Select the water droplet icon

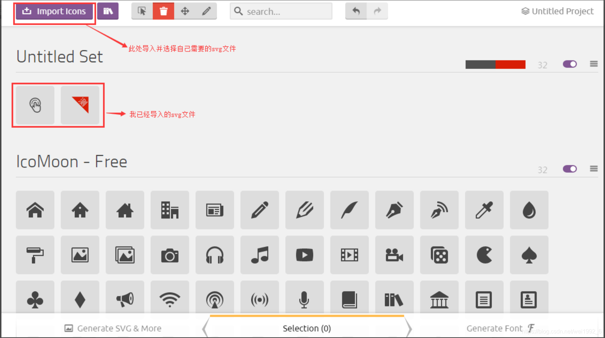click(529, 210)
